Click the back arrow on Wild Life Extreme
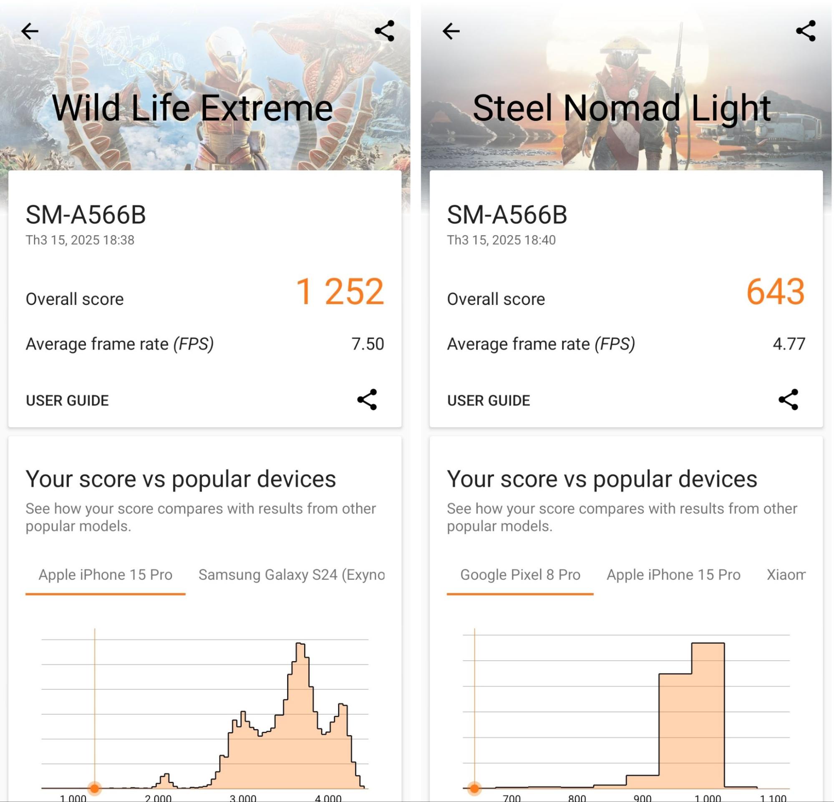Viewport: 834px width, 802px height. pyautogui.click(x=30, y=32)
